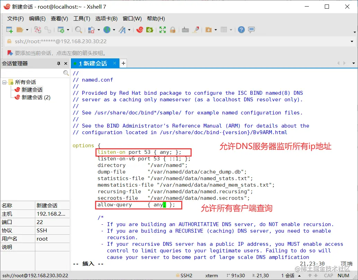Click the Disconnect toolbar icon
This screenshot has width=358, height=280.
tap(37, 30)
